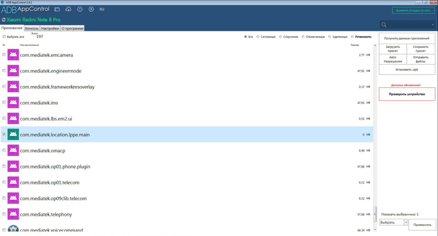The width and height of the screenshot is (438, 236).
Task: Switch language with RU button
Action: 102,9
